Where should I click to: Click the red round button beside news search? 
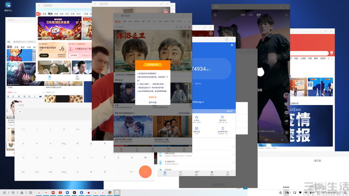331,53
